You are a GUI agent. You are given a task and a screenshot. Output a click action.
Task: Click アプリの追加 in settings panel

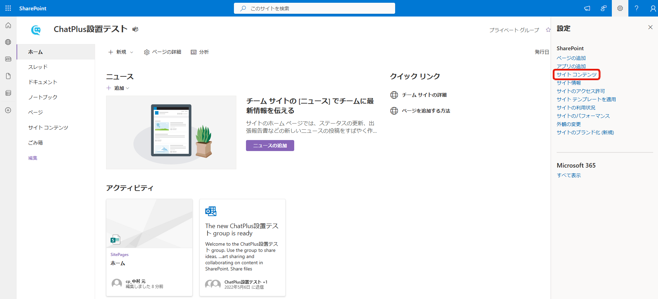click(571, 66)
